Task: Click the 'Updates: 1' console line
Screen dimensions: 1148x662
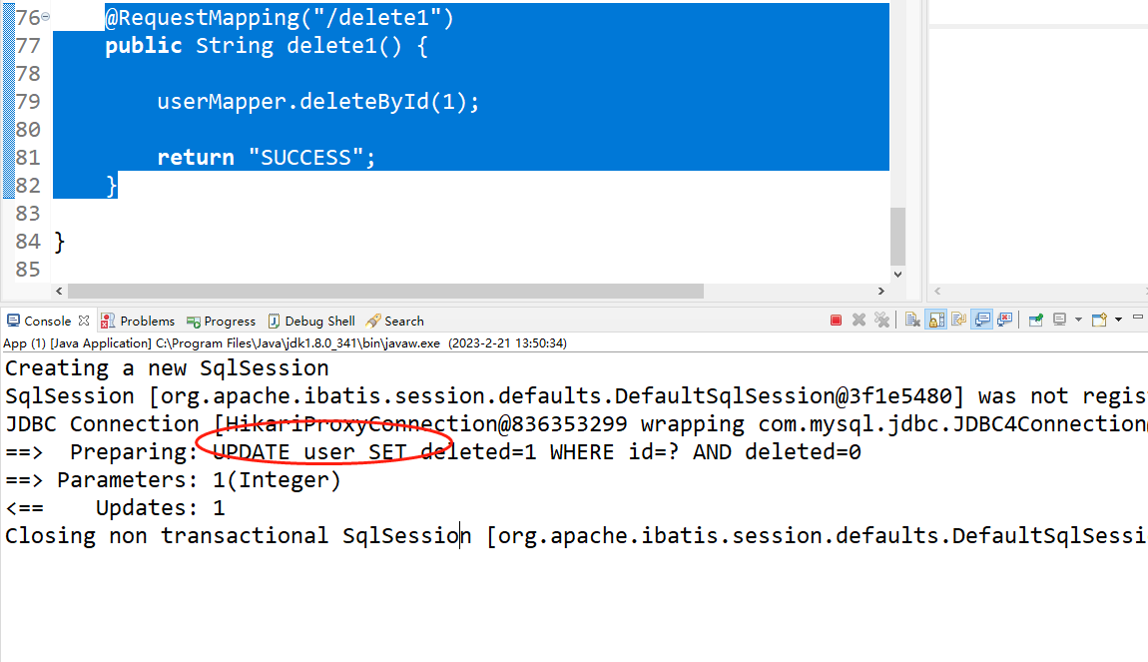Action: pyautogui.click(x=115, y=507)
